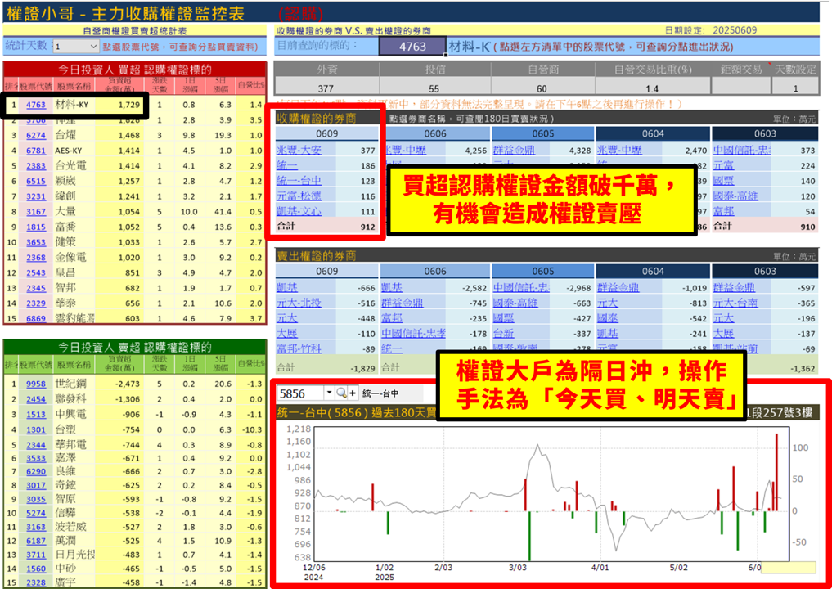
Task: Click the magnifier search icon beside 5856
Action: point(341,393)
